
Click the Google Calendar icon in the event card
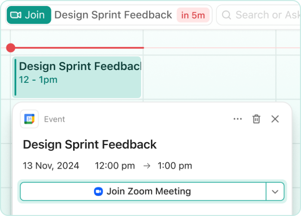coord(29,119)
